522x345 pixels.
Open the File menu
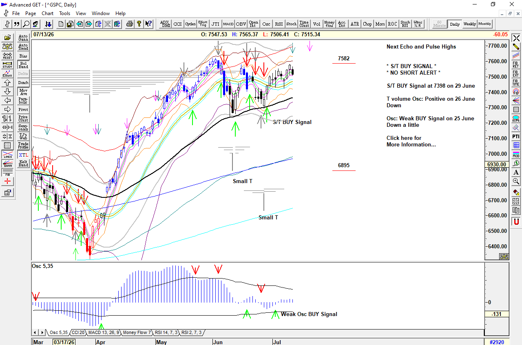[x=16, y=13]
